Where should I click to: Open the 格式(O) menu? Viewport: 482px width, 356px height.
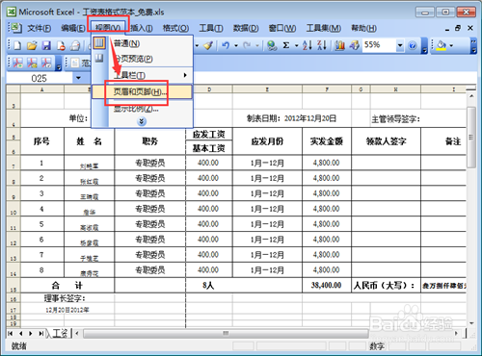pyautogui.click(x=175, y=28)
